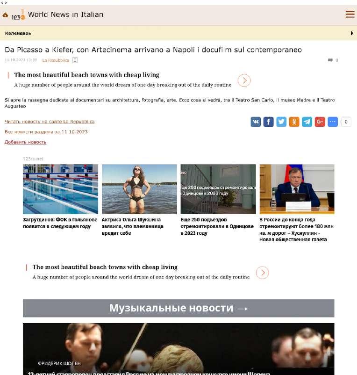Image resolution: width=357 pixels, height=375 pixels.
Task: Share article on VK
Action: [x=256, y=122]
